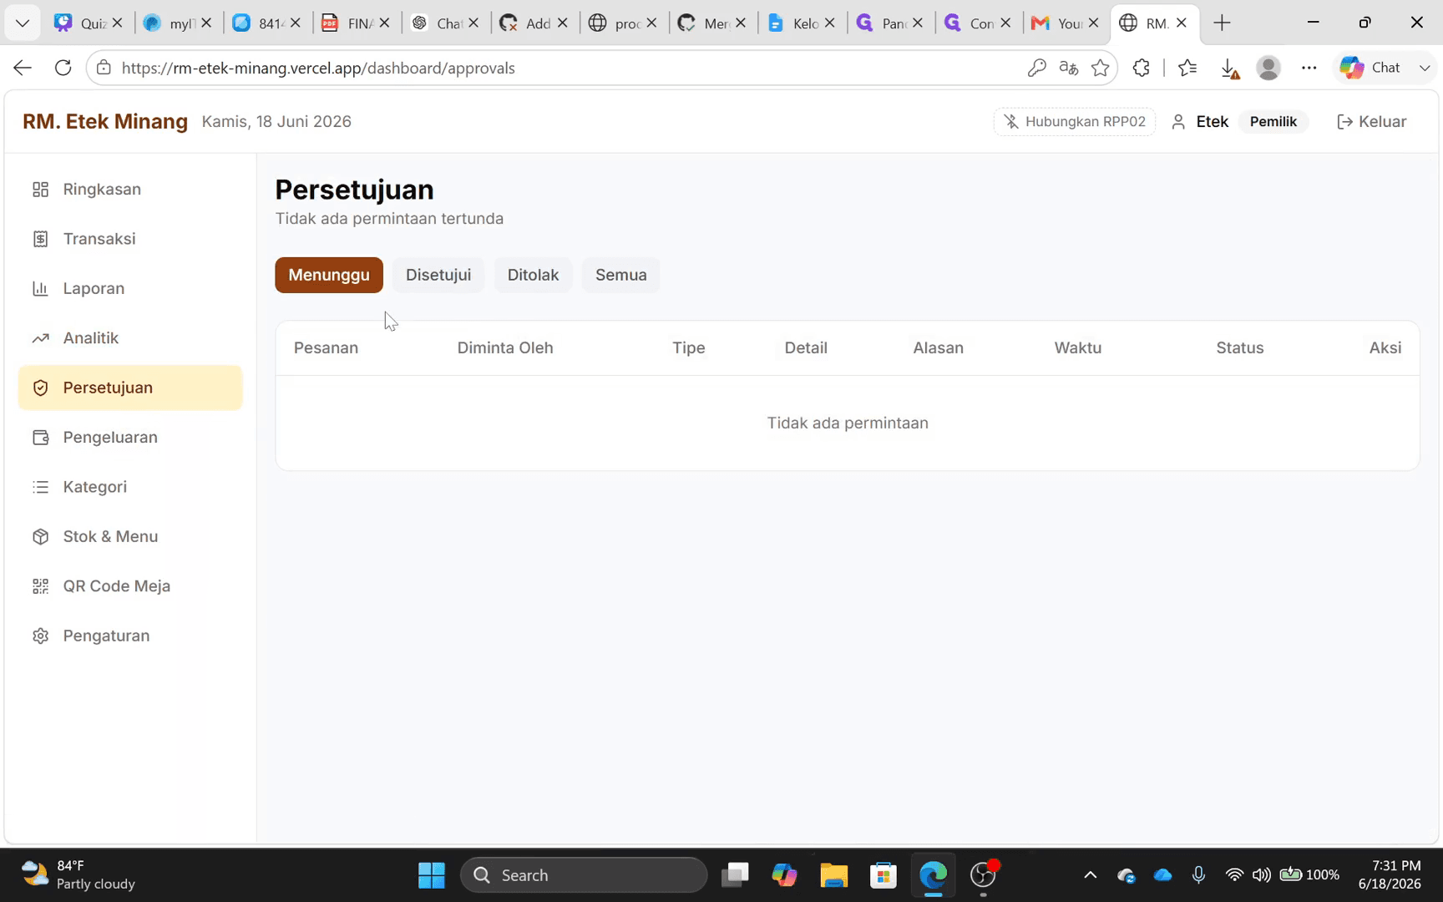Log out with the Keluar button
1443x902 pixels.
tap(1372, 122)
